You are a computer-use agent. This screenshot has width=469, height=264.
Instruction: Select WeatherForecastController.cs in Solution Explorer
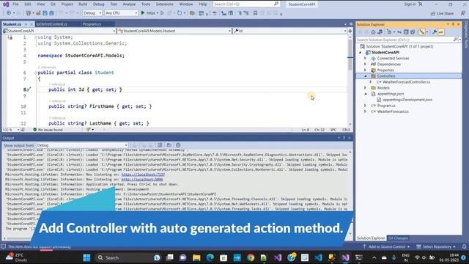pos(406,81)
